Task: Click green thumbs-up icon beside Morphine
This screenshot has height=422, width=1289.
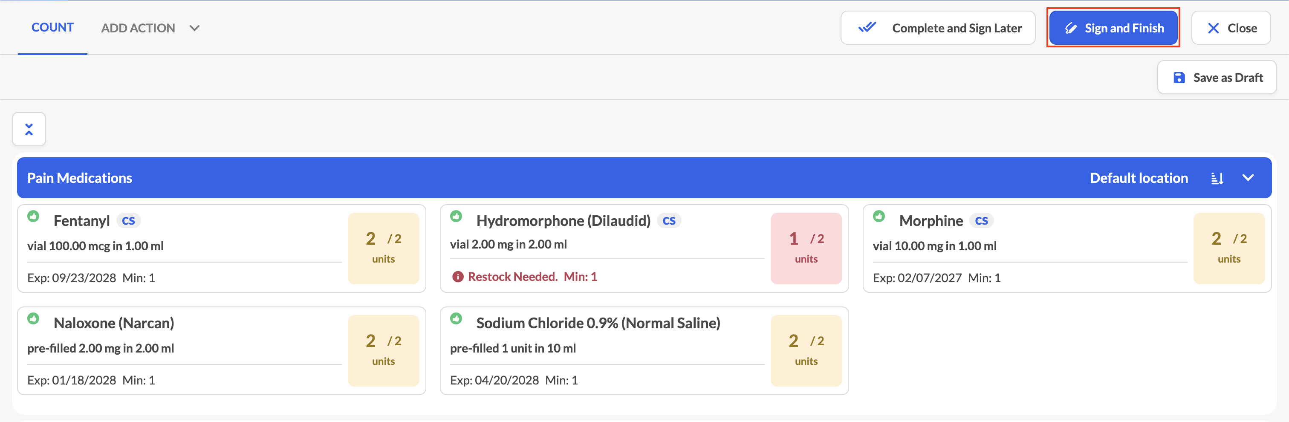Action: click(x=879, y=216)
